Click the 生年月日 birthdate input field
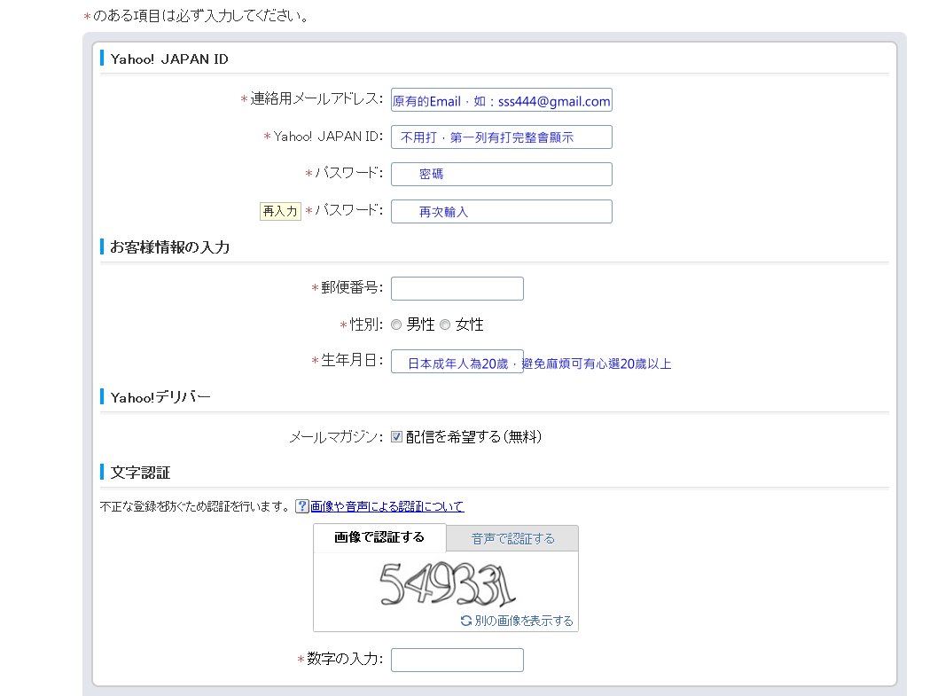 click(457, 362)
